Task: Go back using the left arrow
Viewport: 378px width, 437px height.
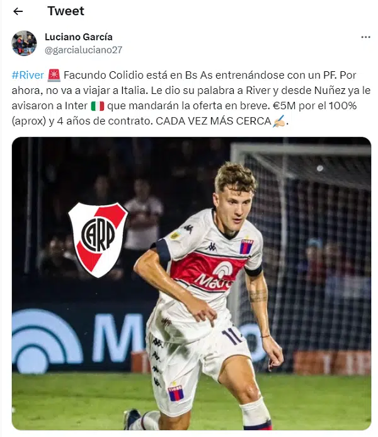Action: coord(18,11)
